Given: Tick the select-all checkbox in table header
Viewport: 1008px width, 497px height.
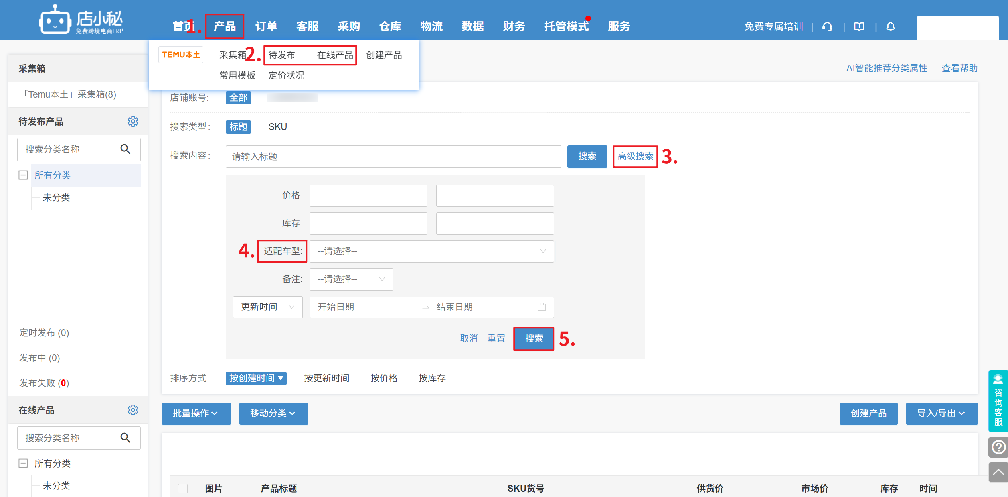Looking at the screenshot, I should point(183,488).
